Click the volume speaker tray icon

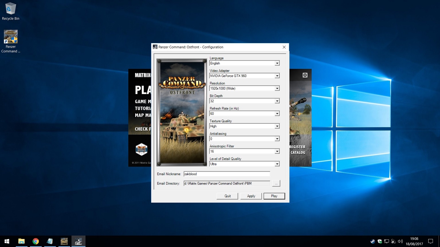pos(400,241)
